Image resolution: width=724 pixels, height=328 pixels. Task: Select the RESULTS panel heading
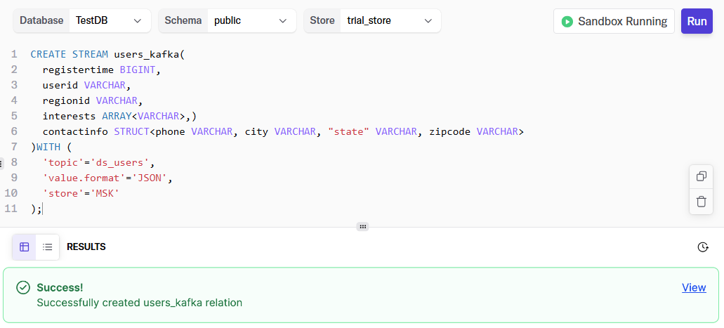pos(86,247)
